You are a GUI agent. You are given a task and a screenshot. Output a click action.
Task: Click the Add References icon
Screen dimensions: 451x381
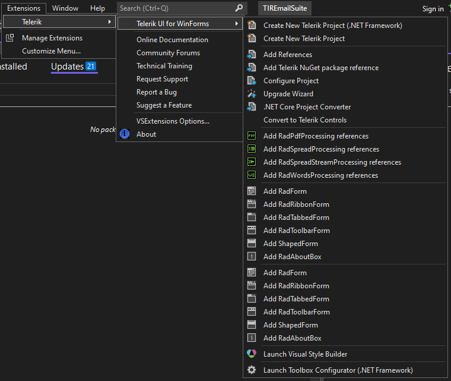pyautogui.click(x=252, y=55)
